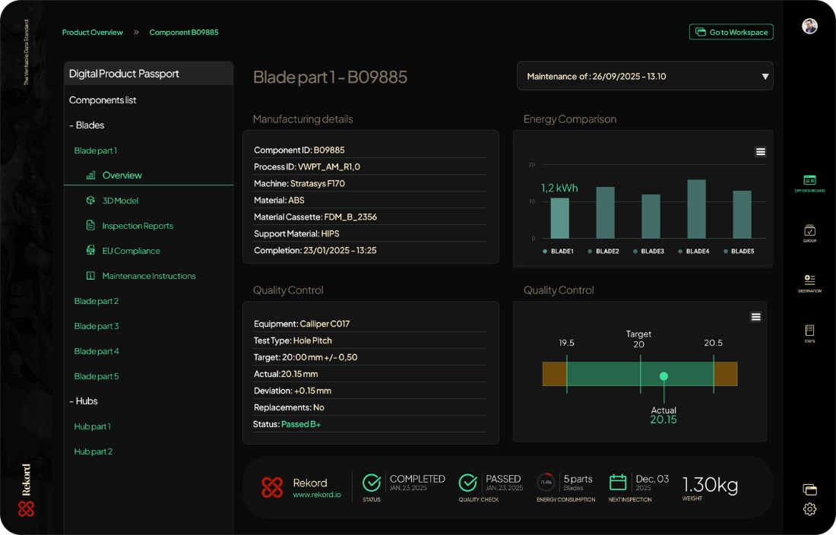Click the Maintenance Instructions info icon
Screen dimensions: 836x535
[x=90, y=276]
